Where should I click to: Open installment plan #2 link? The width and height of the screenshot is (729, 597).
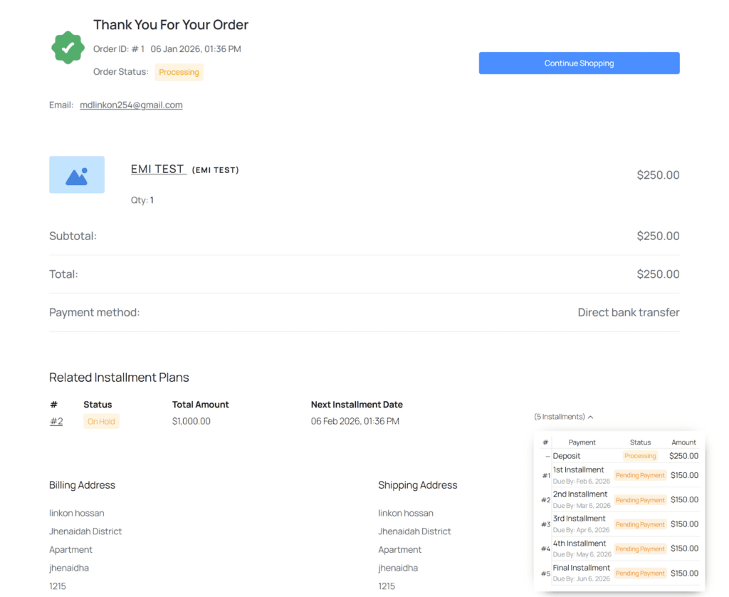click(56, 421)
